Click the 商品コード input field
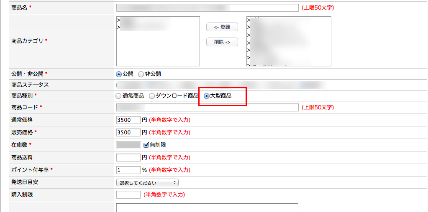The width and height of the screenshot is (428, 212). [x=207, y=107]
